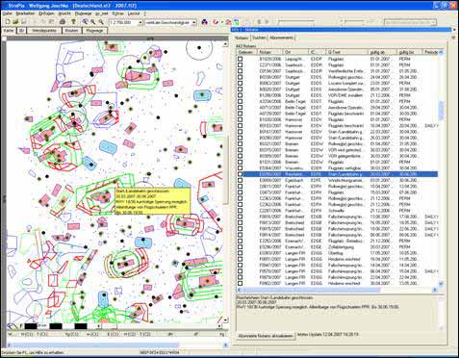Tick the checkbox of the first Breitscheid row
459x358 pixels.
(241, 217)
